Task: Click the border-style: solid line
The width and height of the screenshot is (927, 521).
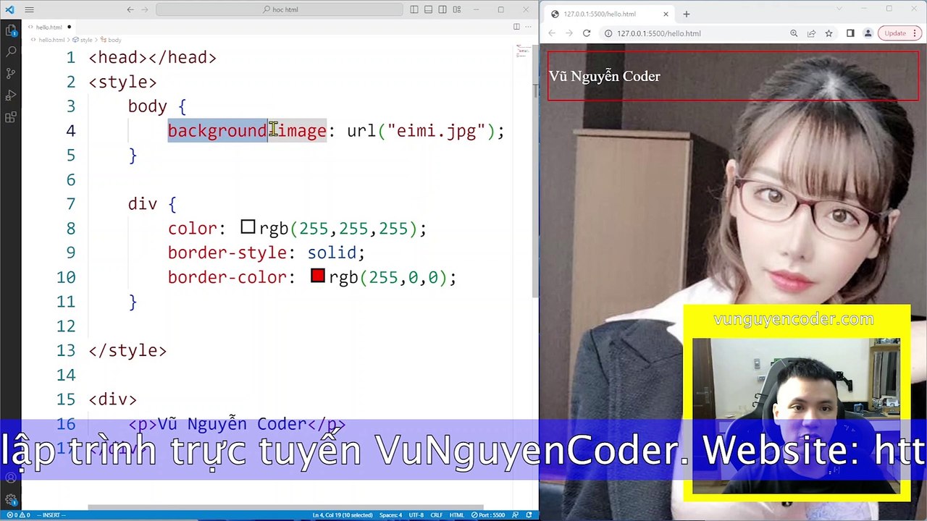Action: click(267, 253)
